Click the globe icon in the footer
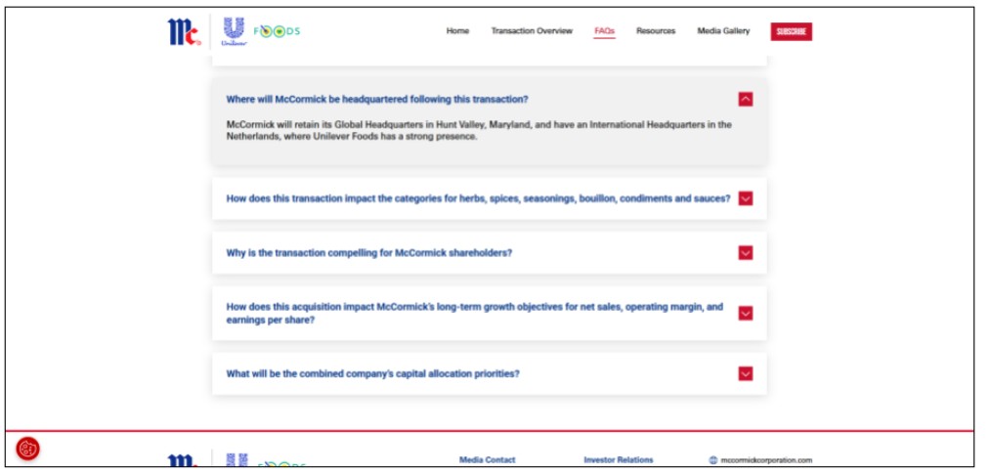This screenshot has height=474, width=991. pyautogui.click(x=712, y=460)
